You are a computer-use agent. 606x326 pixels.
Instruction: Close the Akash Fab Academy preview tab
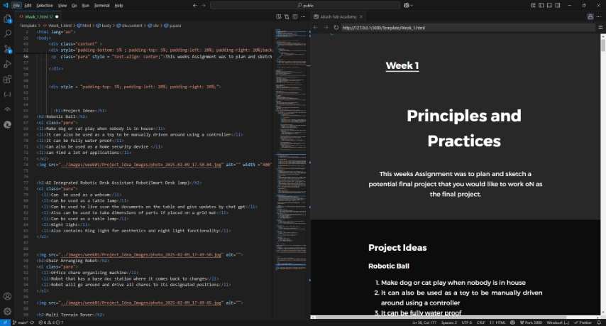click(x=361, y=16)
